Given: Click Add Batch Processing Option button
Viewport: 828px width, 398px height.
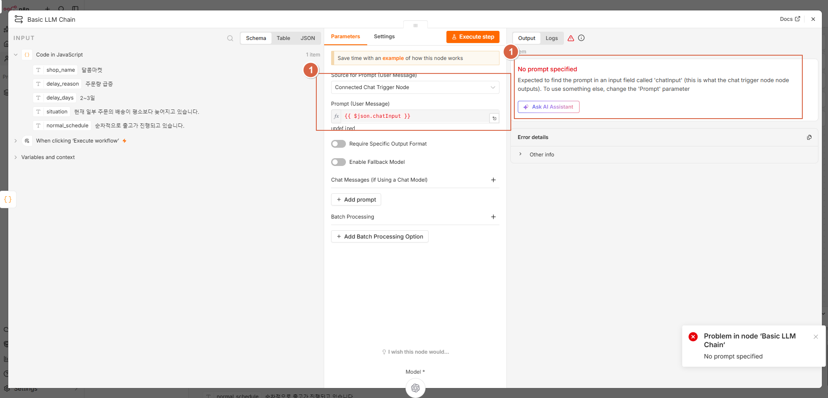Looking at the screenshot, I should pos(380,236).
